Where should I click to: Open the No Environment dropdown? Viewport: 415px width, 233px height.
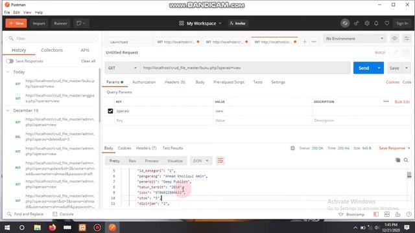pos(355,39)
